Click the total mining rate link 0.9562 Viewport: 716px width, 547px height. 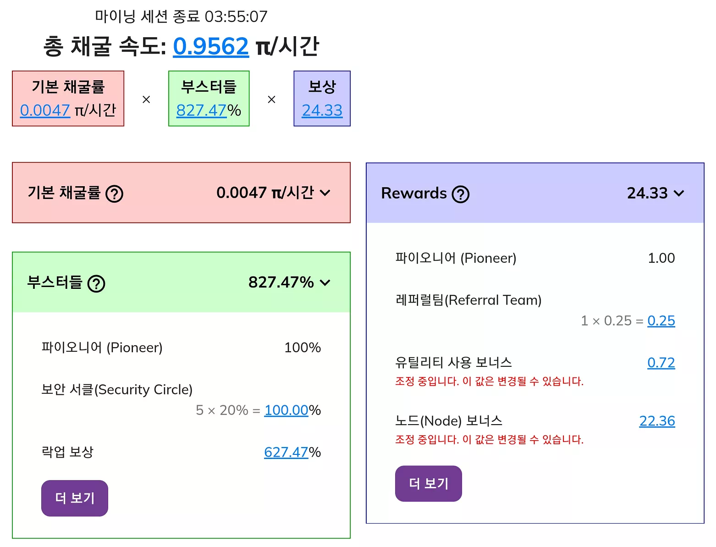pyautogui.click(x=210, y=46)
